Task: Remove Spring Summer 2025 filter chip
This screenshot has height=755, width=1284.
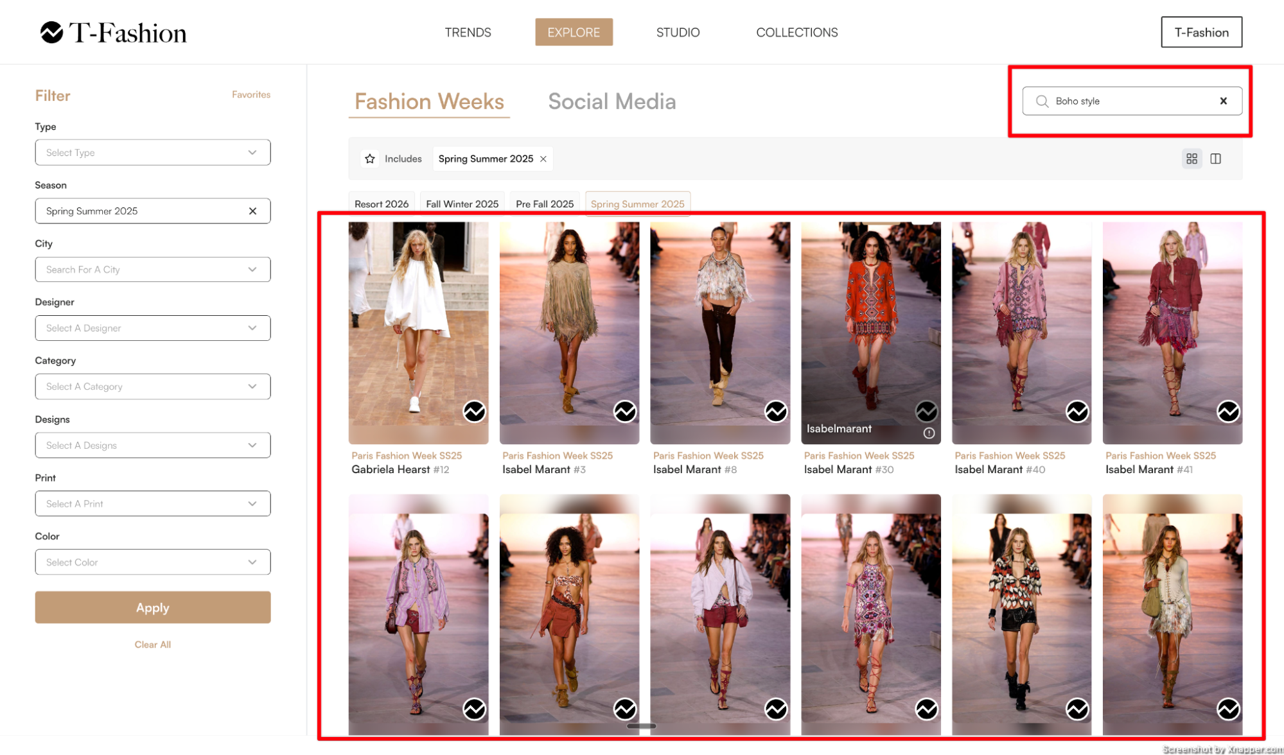Action: (x=543, y=159)
